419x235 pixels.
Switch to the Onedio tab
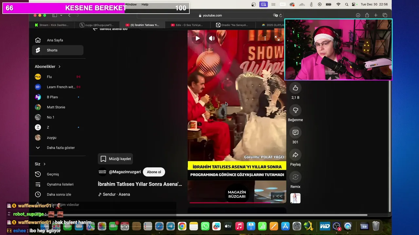232,25
